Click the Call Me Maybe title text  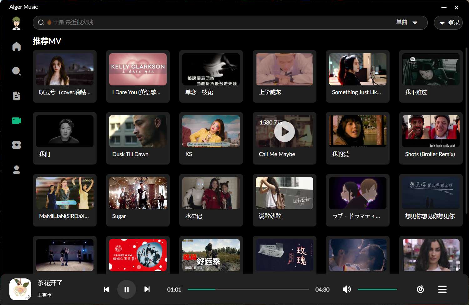(277, 154)
